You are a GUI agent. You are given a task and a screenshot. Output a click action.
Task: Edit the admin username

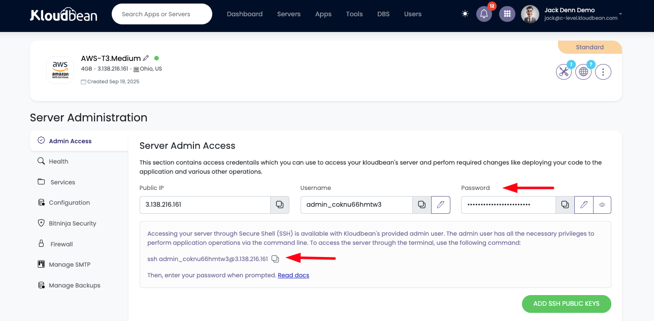click(x=440, y=205)
